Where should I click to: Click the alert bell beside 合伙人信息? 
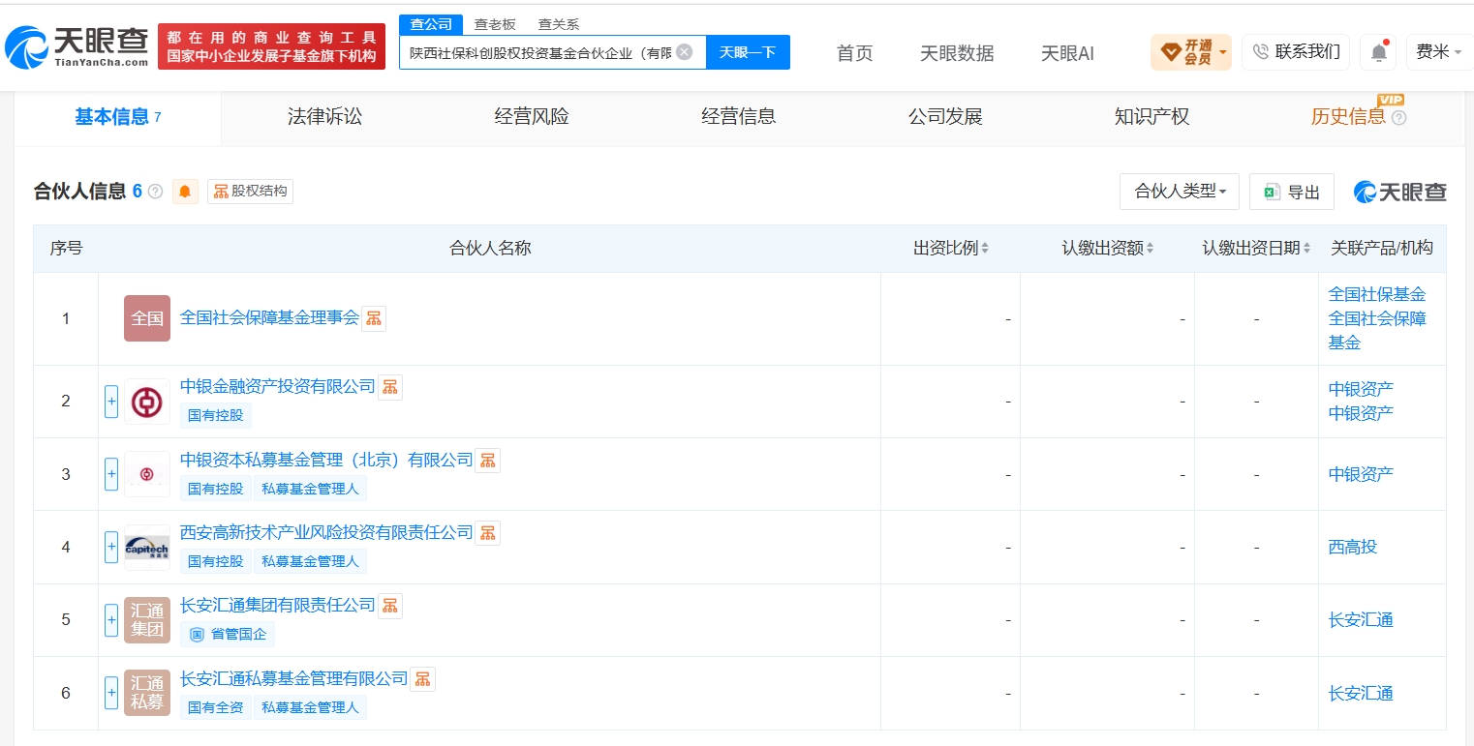185,192
